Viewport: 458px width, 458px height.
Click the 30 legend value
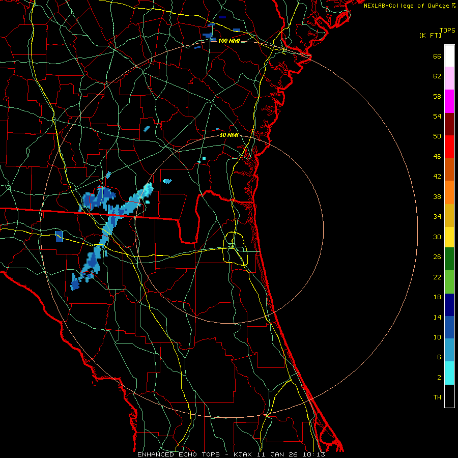(437, 237)
